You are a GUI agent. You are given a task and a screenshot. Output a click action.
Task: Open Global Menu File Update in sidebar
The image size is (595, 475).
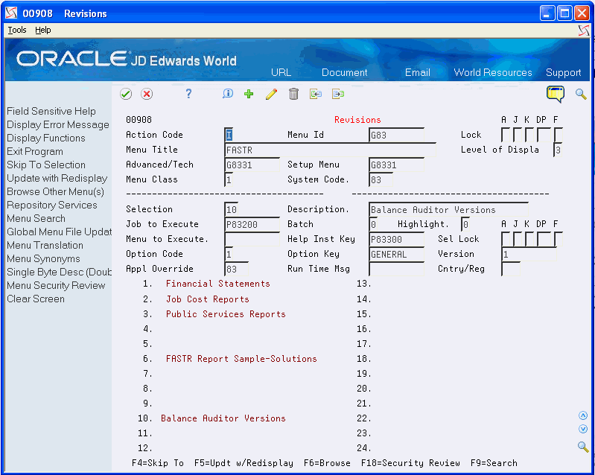click(59, 232)
